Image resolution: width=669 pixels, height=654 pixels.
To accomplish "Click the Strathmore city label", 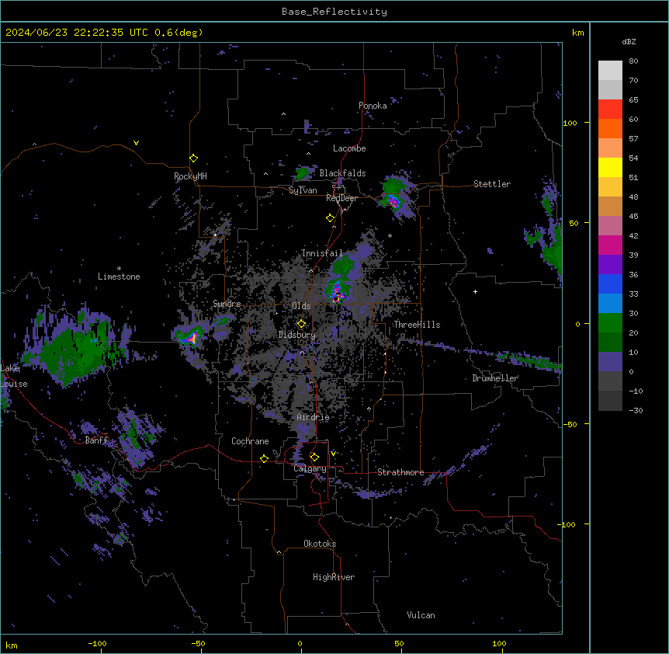I will click(x=400, y=472).
